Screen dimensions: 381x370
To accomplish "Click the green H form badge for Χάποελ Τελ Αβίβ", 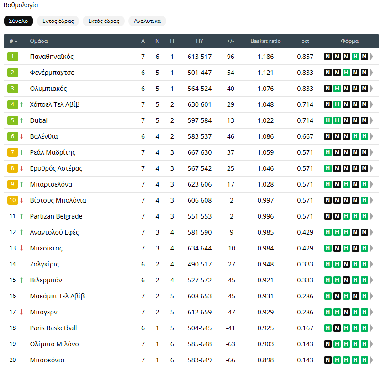I will 337,104.
